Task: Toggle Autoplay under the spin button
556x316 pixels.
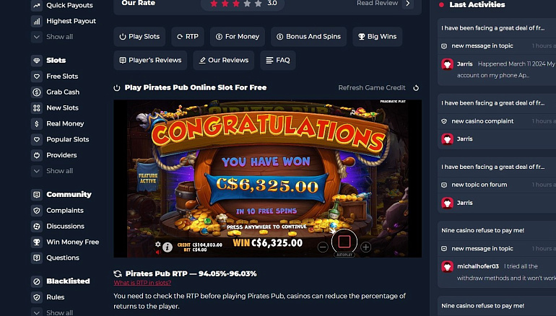Action: (344, 255)
